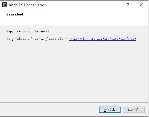Click the 'https://' start of the hyperlink

pyautogui.click(x=76, y=39)
